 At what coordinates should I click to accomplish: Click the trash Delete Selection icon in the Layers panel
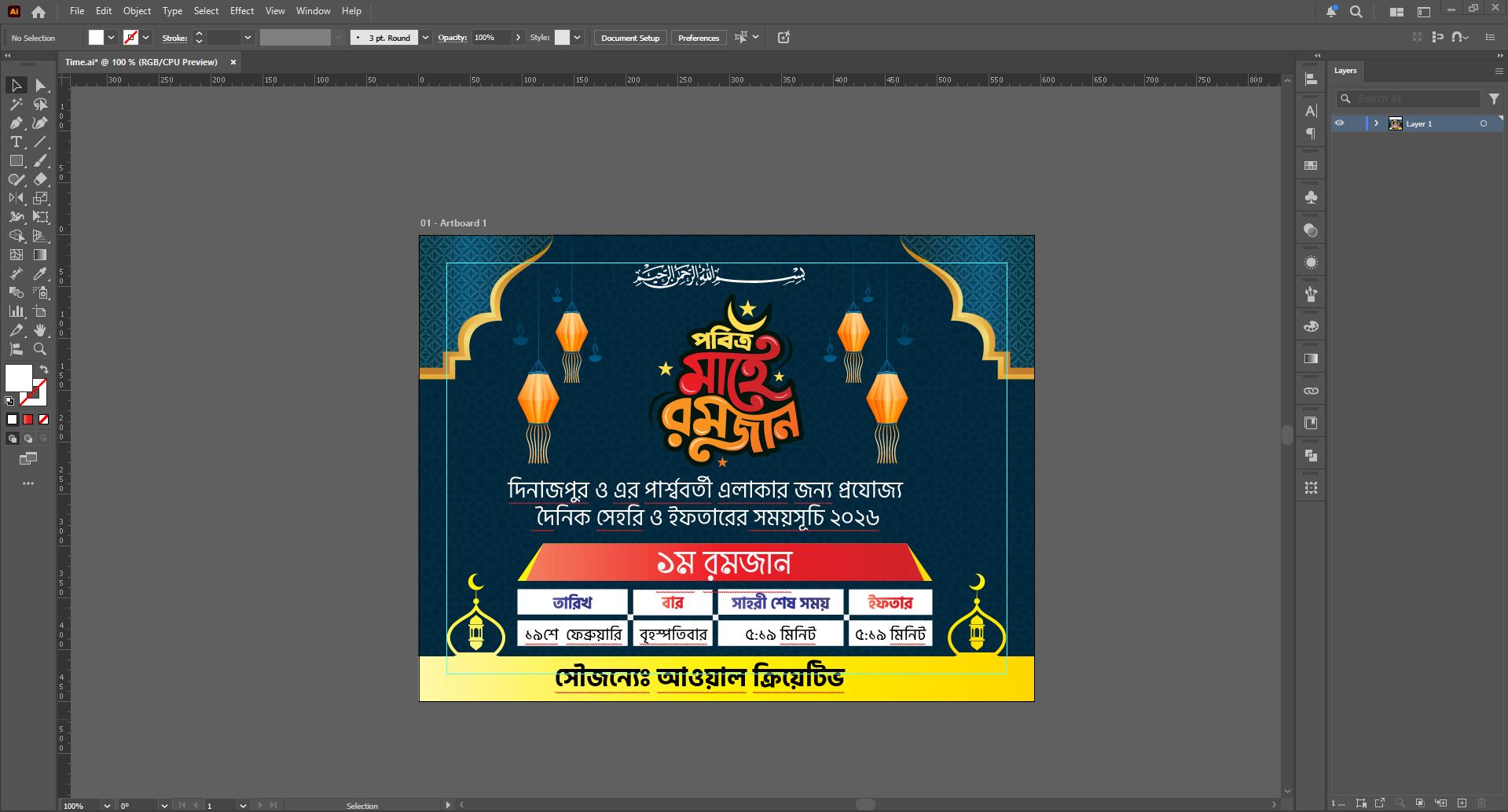click(1483, 803)
